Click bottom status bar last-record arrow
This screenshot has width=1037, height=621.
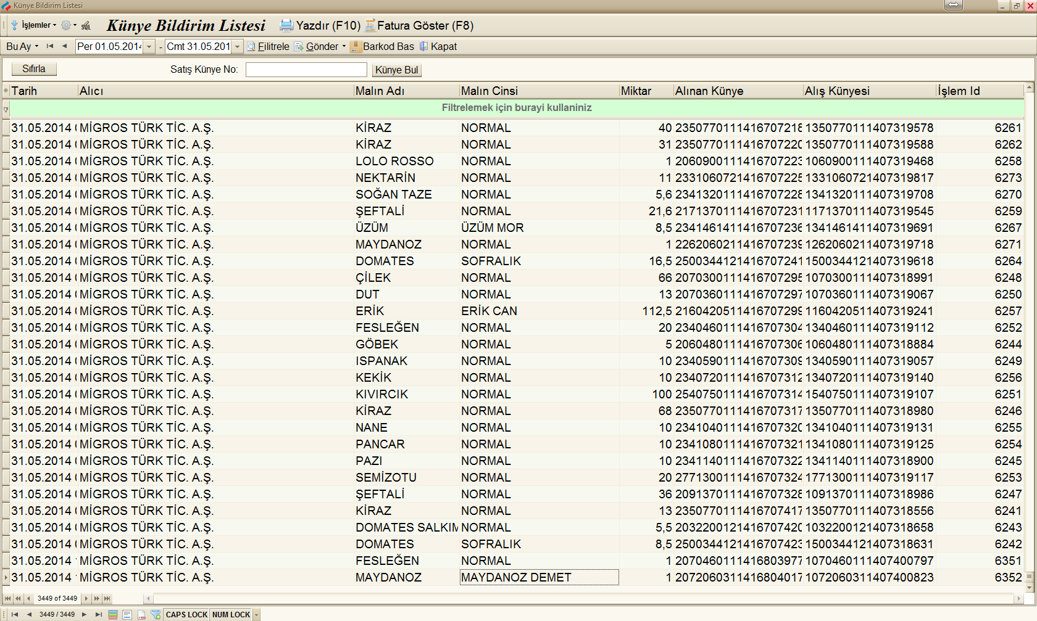click(x=98, y=614)
